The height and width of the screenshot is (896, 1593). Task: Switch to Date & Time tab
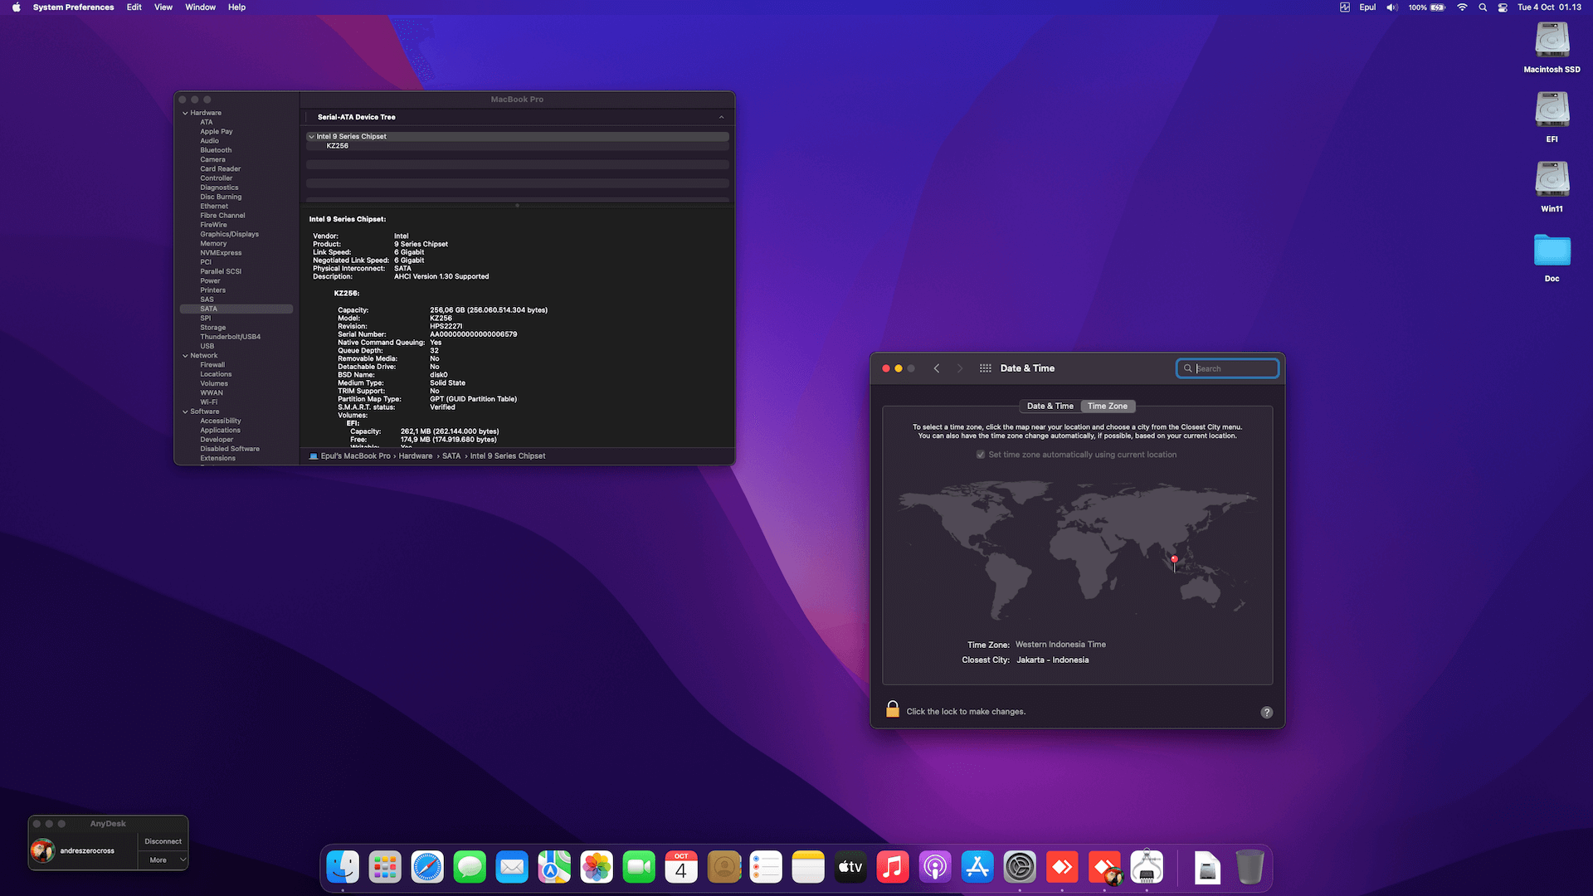1050,407
